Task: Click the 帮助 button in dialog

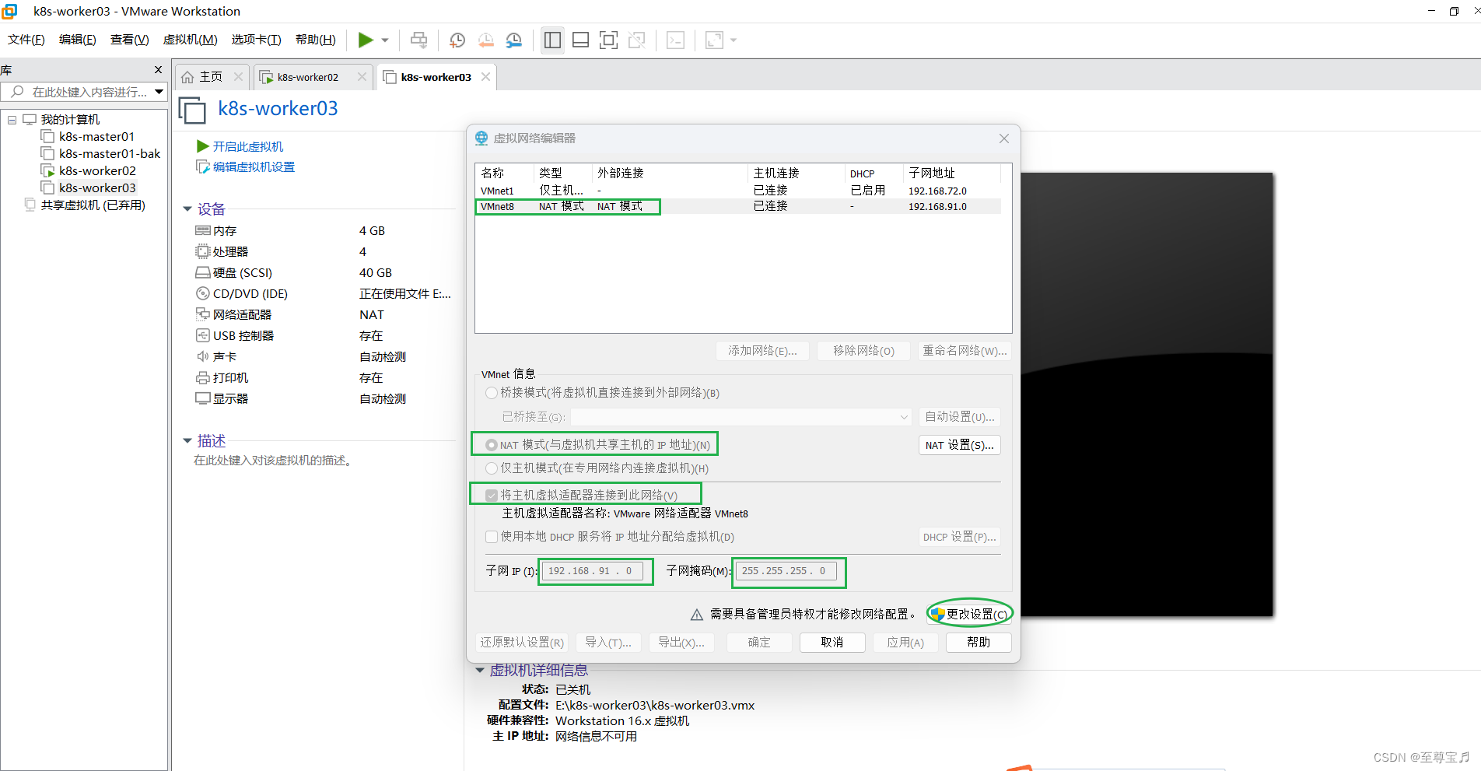Action: [x=979, y=642]
